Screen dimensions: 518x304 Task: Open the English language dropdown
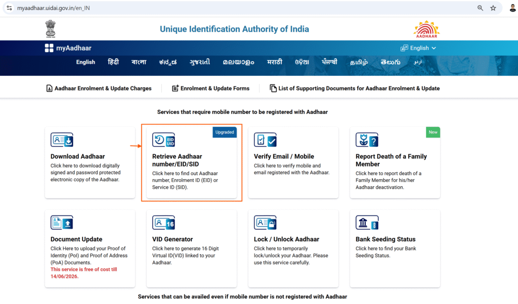(418, 48)
